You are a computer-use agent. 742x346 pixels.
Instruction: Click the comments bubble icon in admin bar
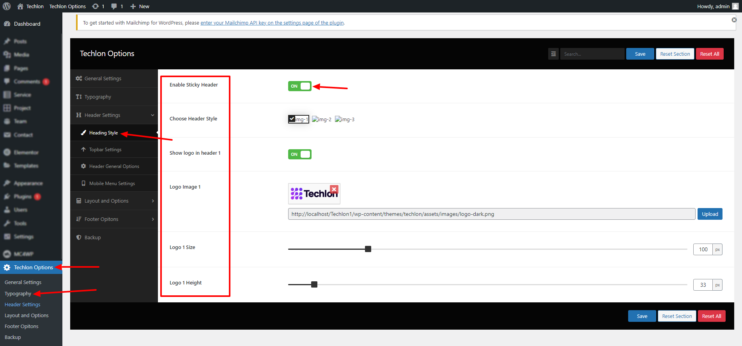tap(114, 6)
